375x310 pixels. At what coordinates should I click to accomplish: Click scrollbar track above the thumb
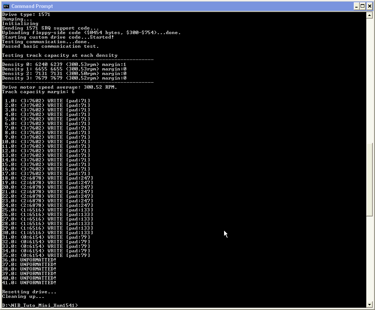tap(369, 80)
